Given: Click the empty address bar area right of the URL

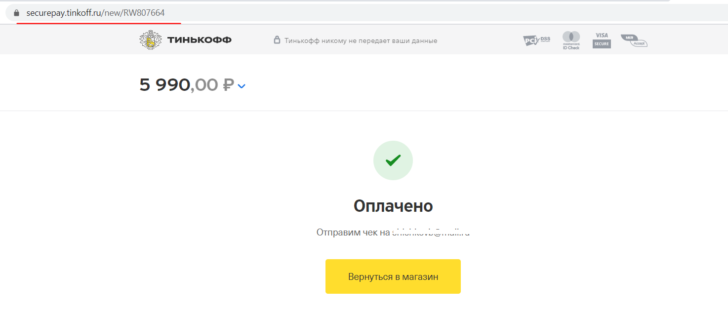Looking at the screenshot, I should [445, 13].
